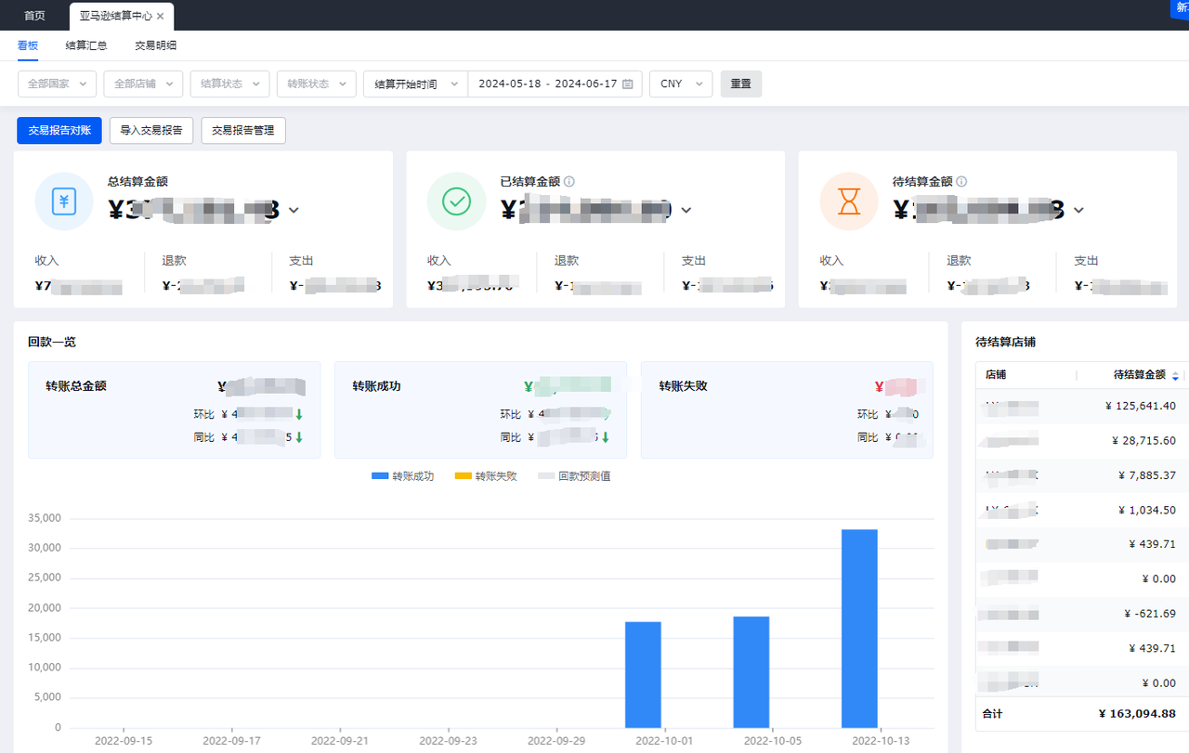Click the hourglass icon of 待结算金额
The height and width of the screenshot is (753, 1189).
[x=849, y=201]
